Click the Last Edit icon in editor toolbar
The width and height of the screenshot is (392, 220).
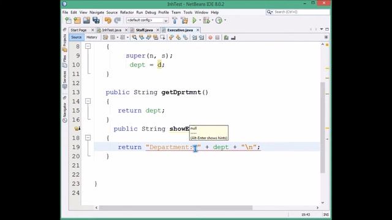tap(105, 37)
